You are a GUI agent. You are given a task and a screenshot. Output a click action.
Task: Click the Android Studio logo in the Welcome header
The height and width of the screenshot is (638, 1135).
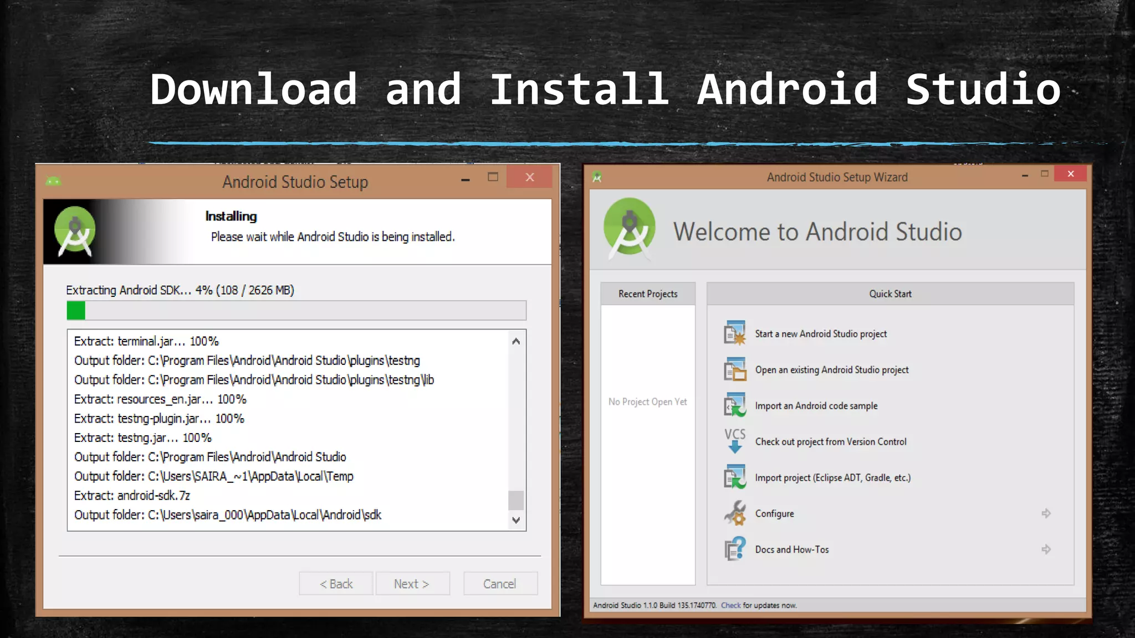click(630, 229)
